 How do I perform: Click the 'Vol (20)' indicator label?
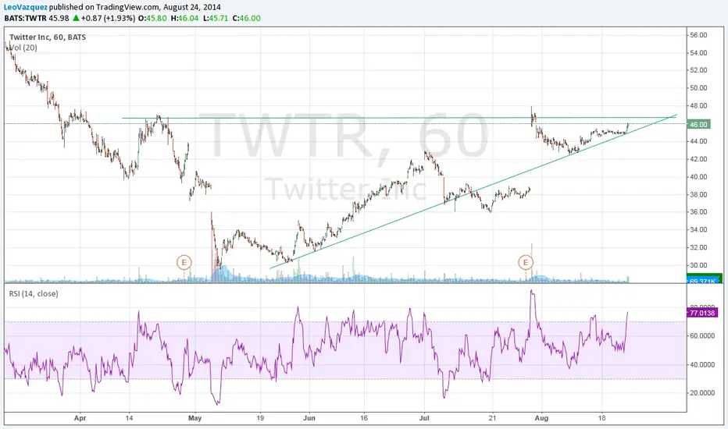(23, 48)
